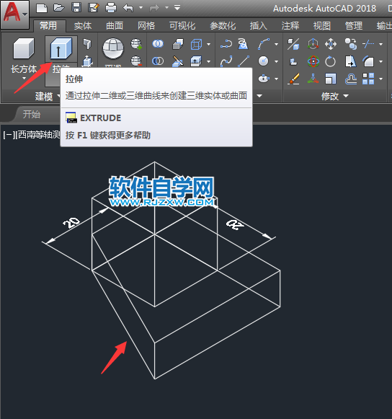The image size is (392, 419).
Task: Click the mesh smooth more icon
Action: pos(136,44)
